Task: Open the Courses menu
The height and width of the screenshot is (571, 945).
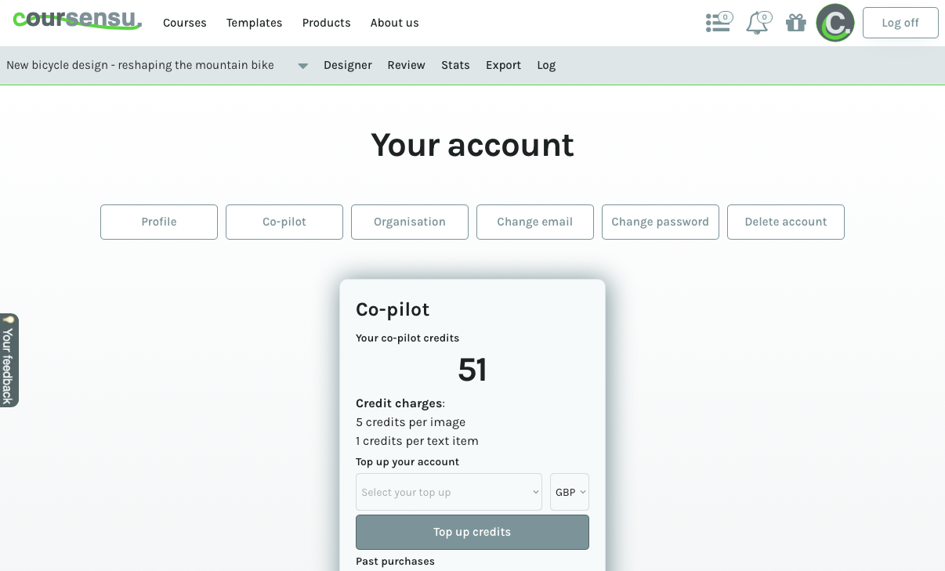Action: pos(185,23)
